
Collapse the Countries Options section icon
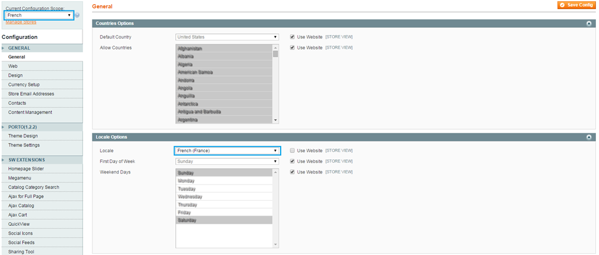pyautogui.click(x=589, y=23)
